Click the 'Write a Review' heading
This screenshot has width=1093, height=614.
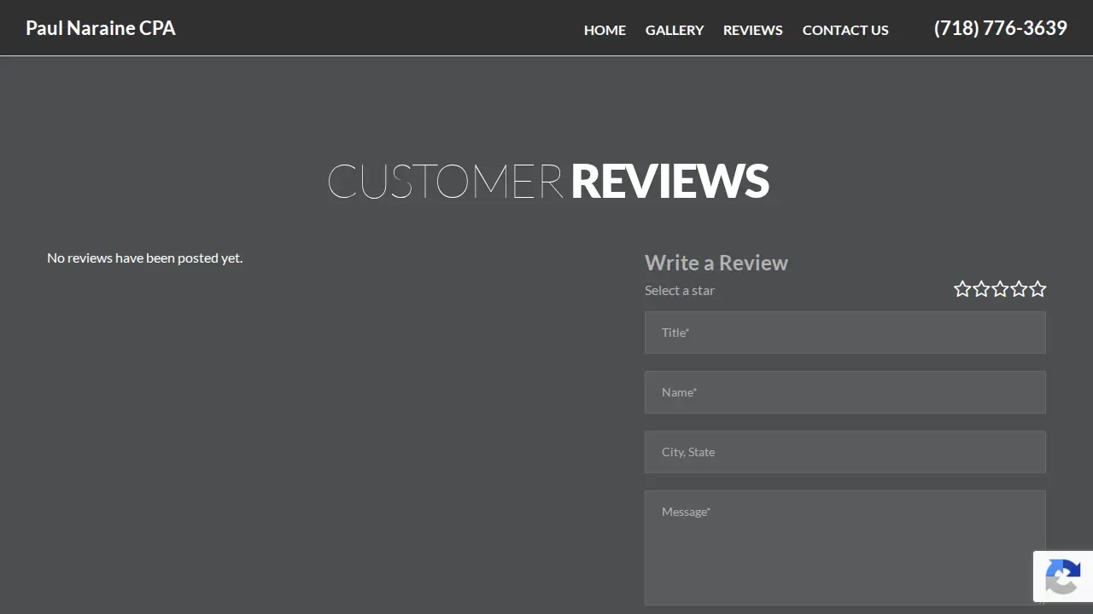tap(716, 263)
